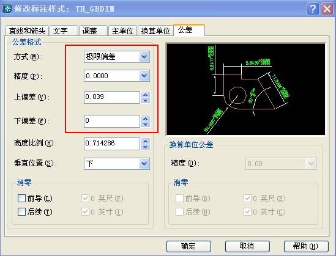The image size is (336, 256).
Task: Decrease 高度比例 with the down arrow
Action: point(145,147)
